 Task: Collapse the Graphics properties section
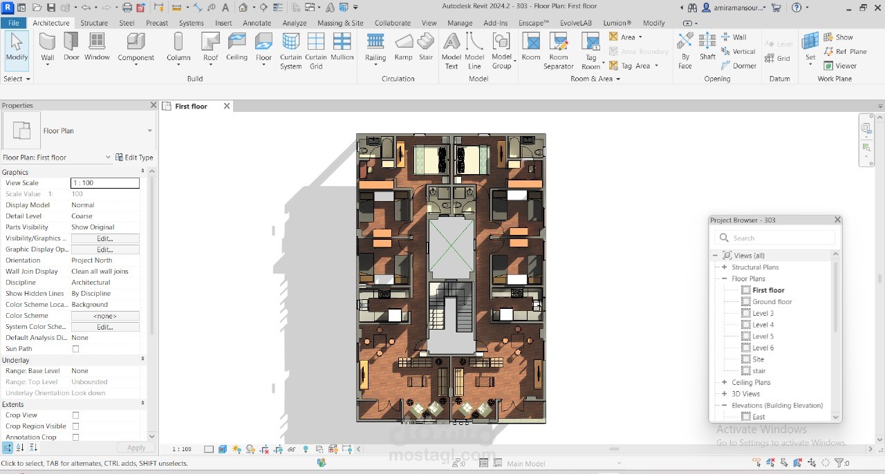[x=143, y=172]
